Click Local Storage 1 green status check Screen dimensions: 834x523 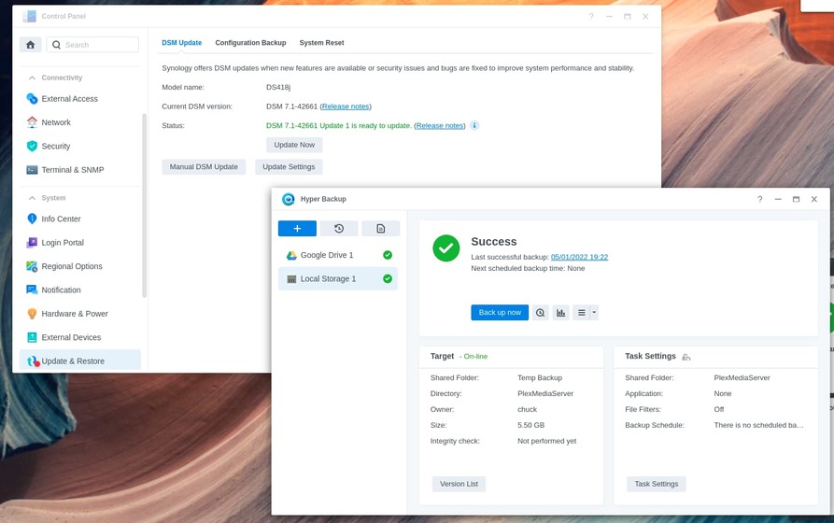tap(388, 279)
